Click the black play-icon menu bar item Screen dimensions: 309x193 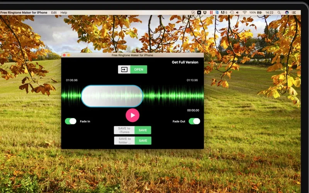click(199, 12)
